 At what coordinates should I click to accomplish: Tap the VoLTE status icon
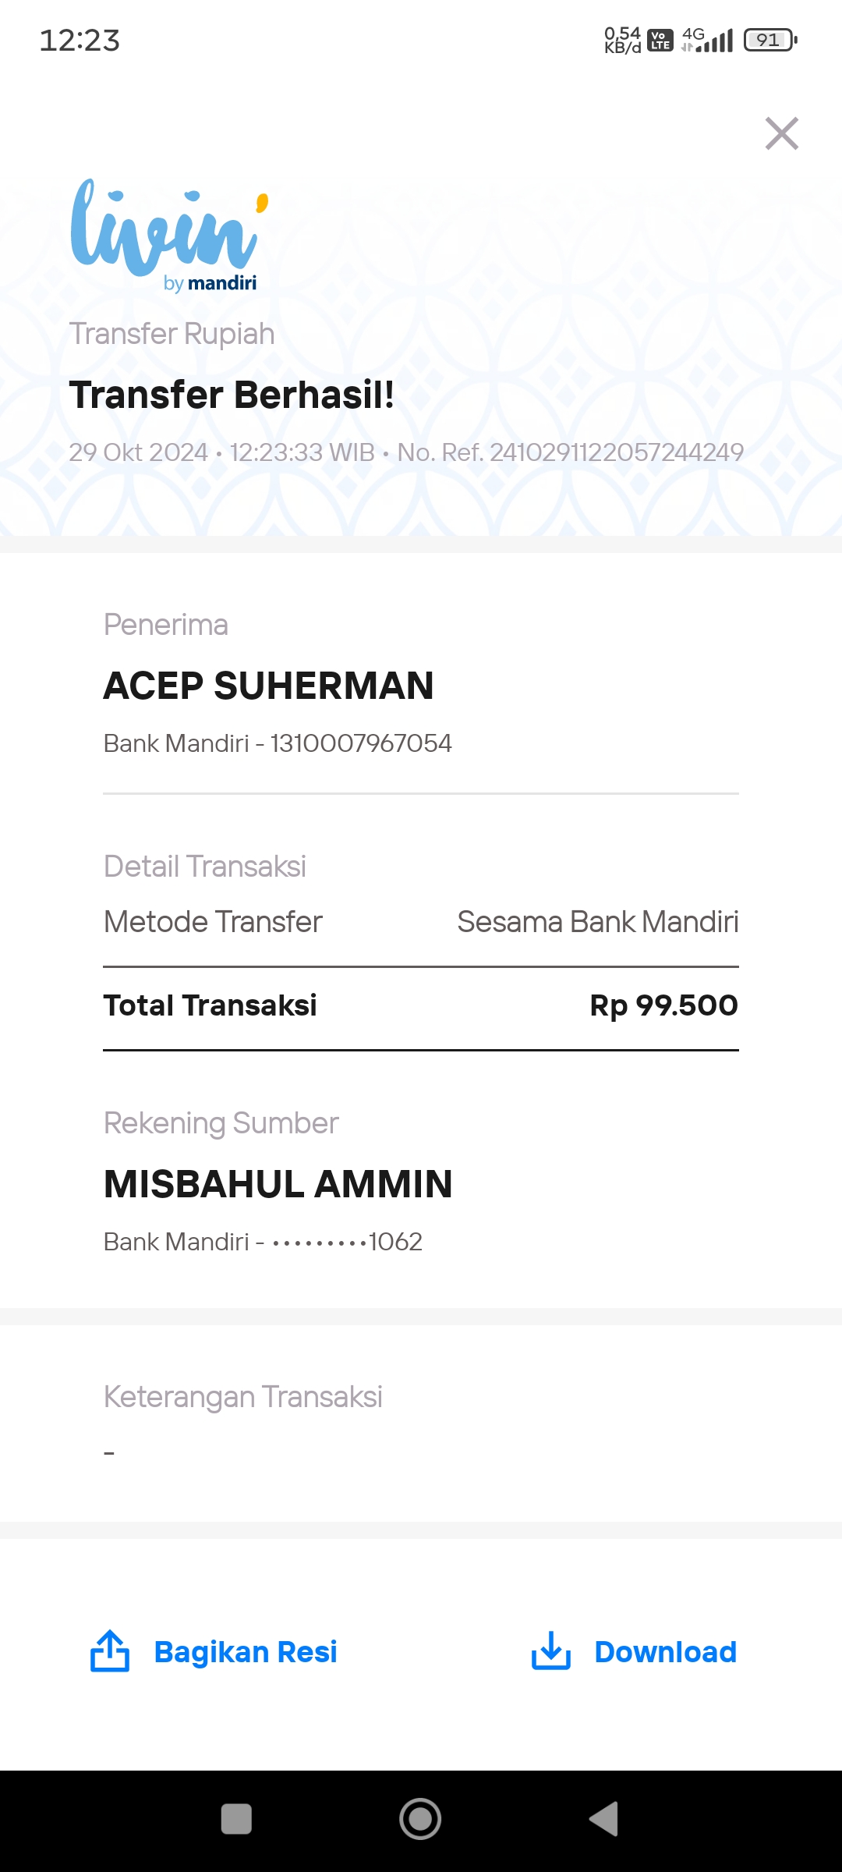click(660, 40)
